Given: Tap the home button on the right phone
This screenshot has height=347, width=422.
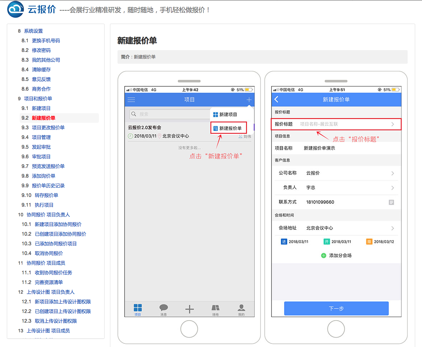Looking at the screenshot, I should tap(336, 329).
